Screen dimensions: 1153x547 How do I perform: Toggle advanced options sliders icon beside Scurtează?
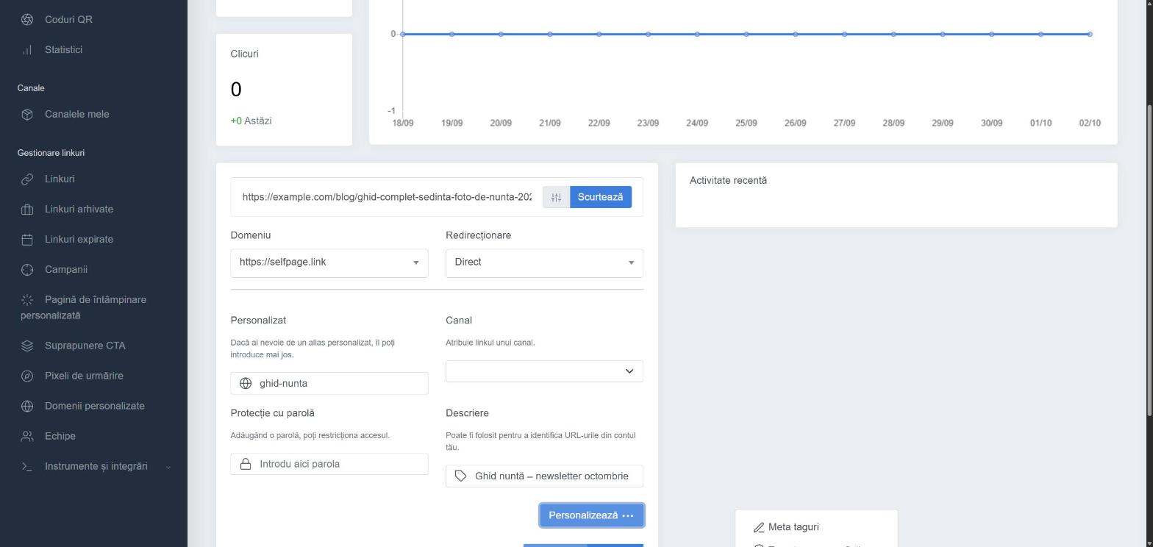coord(556,197)
